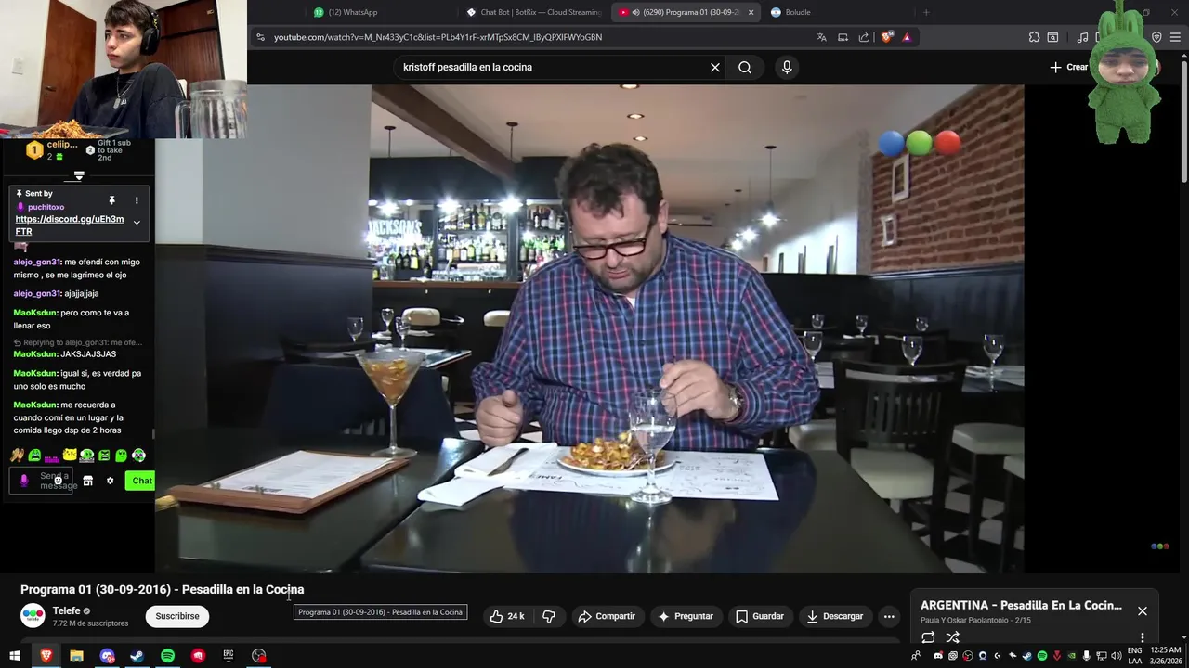Open Brave Rewards triangle icon
Viewport: 1189px width, 668px height.
click(x=907, y=37)
